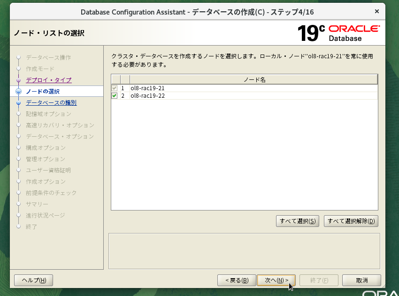Select the ノードの選択 step in sidebar

[x=43, y=92]
